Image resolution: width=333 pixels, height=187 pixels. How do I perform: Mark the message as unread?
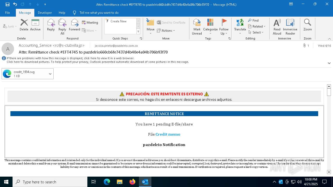point(197,26)
